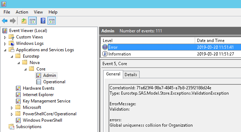The image size is (241, 132).
Task: Click the Back arrow toolbar icon
Action: click(5, 21)
